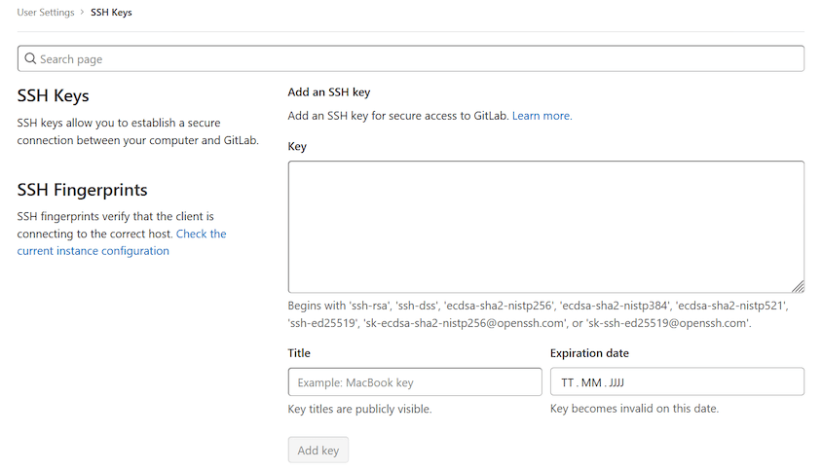
Task: Select the JJJJ year segment of the expiration date
Action: pyautogui.click(x=616, y=383)
